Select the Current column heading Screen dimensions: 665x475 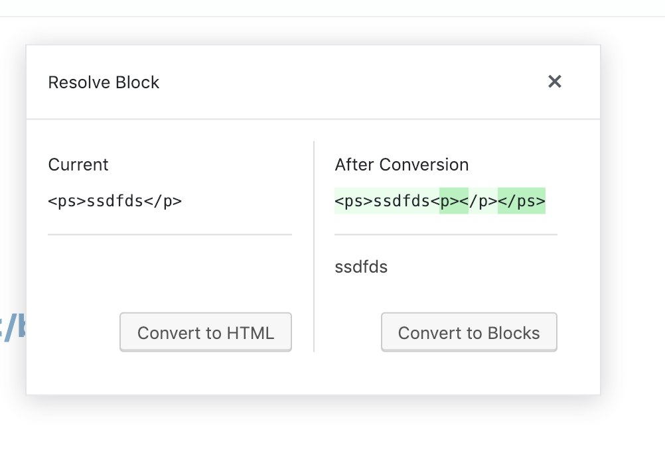(78, 165)
